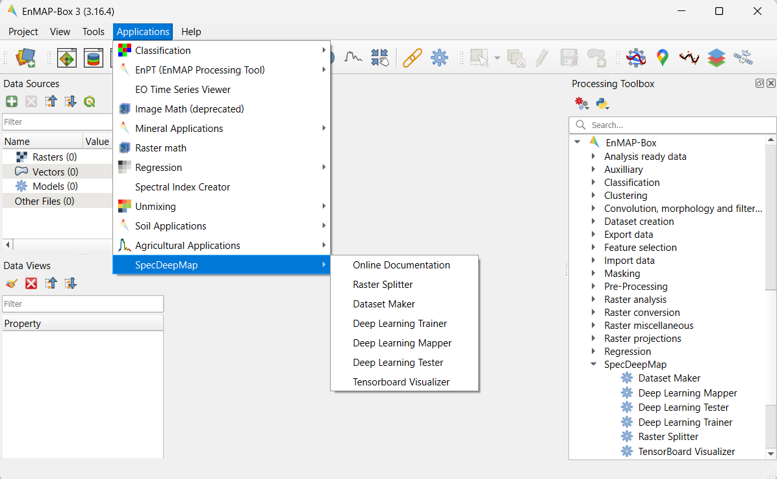This screenshot has height=479, width=777.
Task: Select Raster math application entry
Action: (222, 148)
